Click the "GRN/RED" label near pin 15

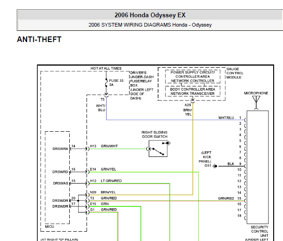[226, 198]
